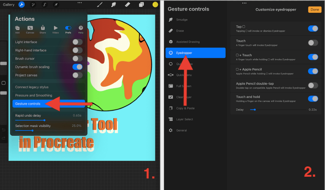The width and height of the screenshot is (325, 190).
Task: Return to the Gallery
Action: click(x=8, y=5)
